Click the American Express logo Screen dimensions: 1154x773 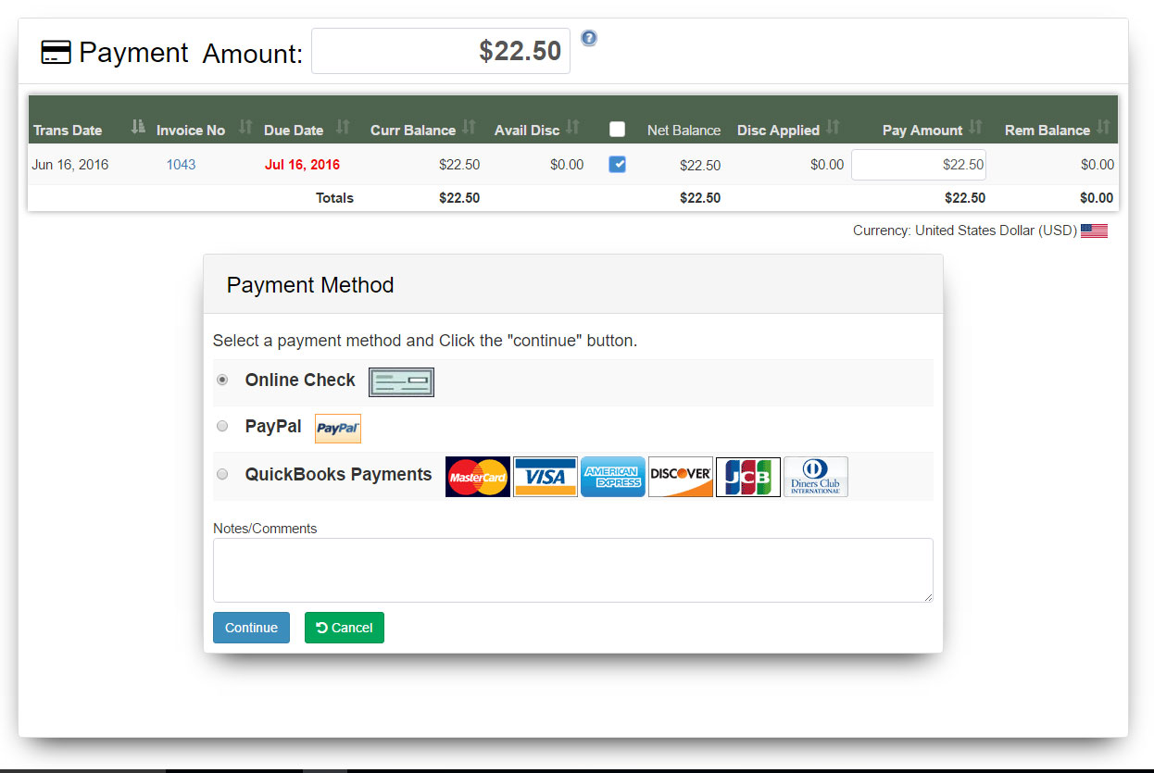click(x=612, y=476)
